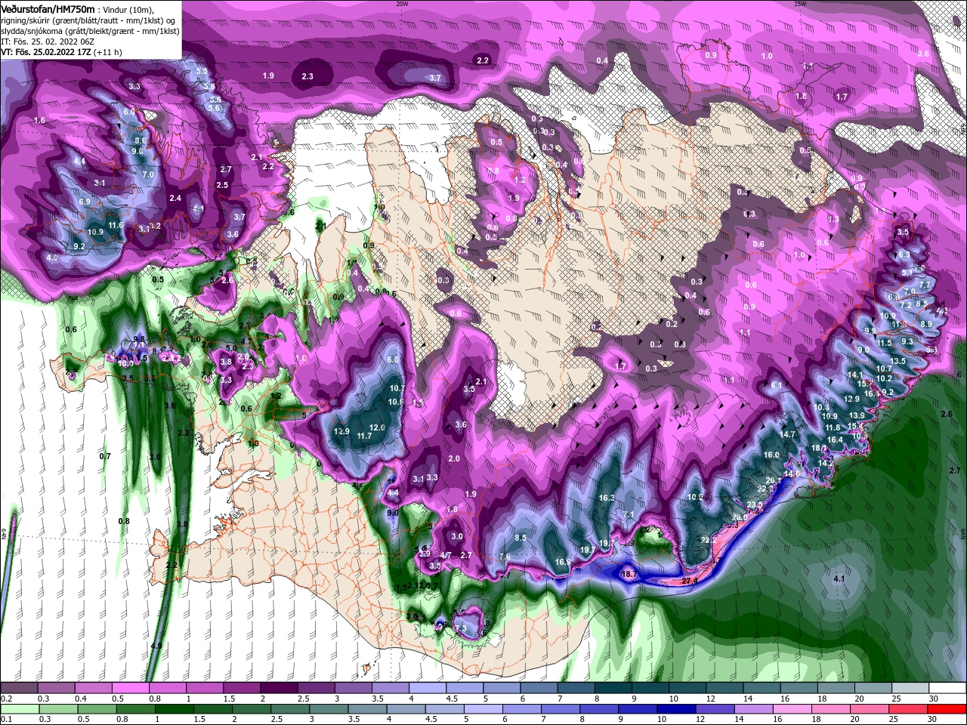Click the bright red bottom-row legend swatch
Image resolution: width=967 pixels, height=725 pixels.
coord(947,708)
